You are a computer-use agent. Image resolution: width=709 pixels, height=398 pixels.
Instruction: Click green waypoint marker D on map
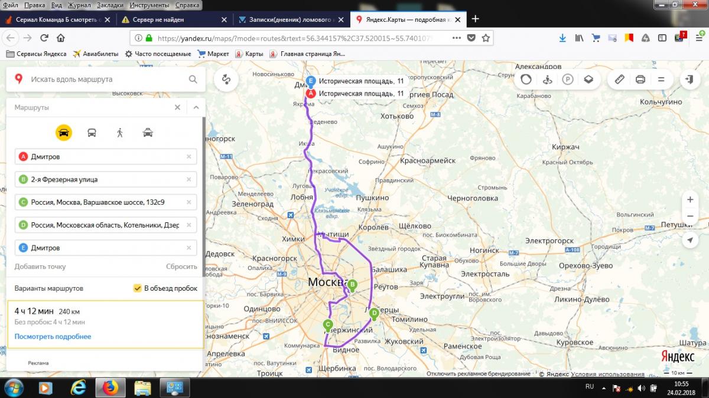pyautogui.click(x=373, y=314)
